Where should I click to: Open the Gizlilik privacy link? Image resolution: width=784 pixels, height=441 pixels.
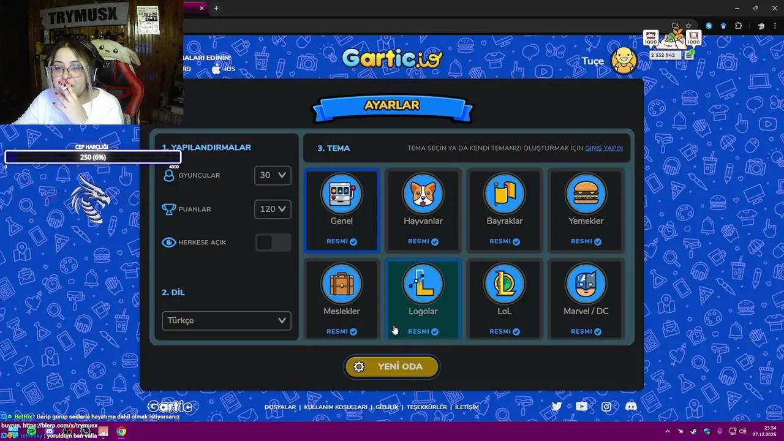[387, 407]
